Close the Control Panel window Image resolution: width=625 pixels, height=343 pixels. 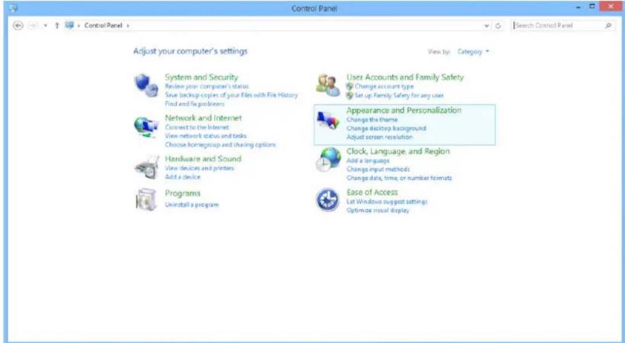coord(610,7)
